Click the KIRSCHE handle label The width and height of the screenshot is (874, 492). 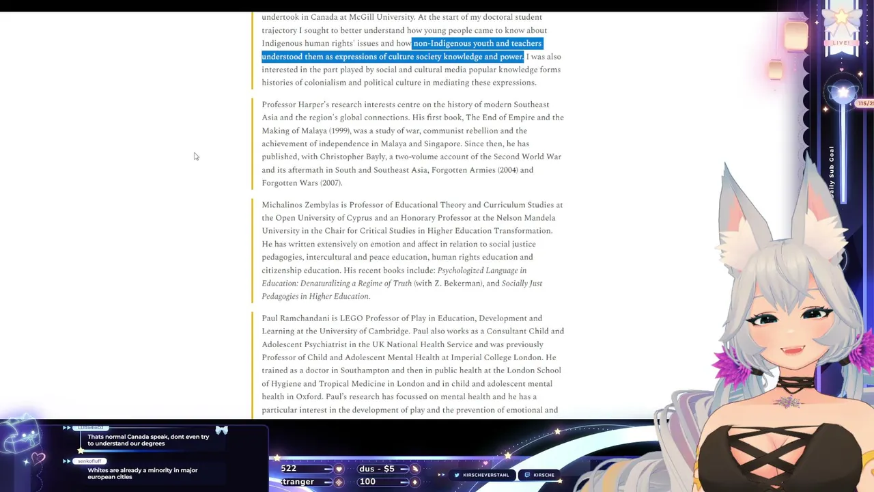[x=544, y=475]
